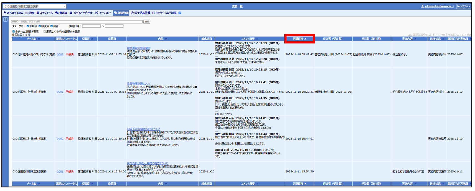The width and height of the screenshot is (475, 191).
Task: Expand the チーム名 column header arrows
Action: pos(39,39)
